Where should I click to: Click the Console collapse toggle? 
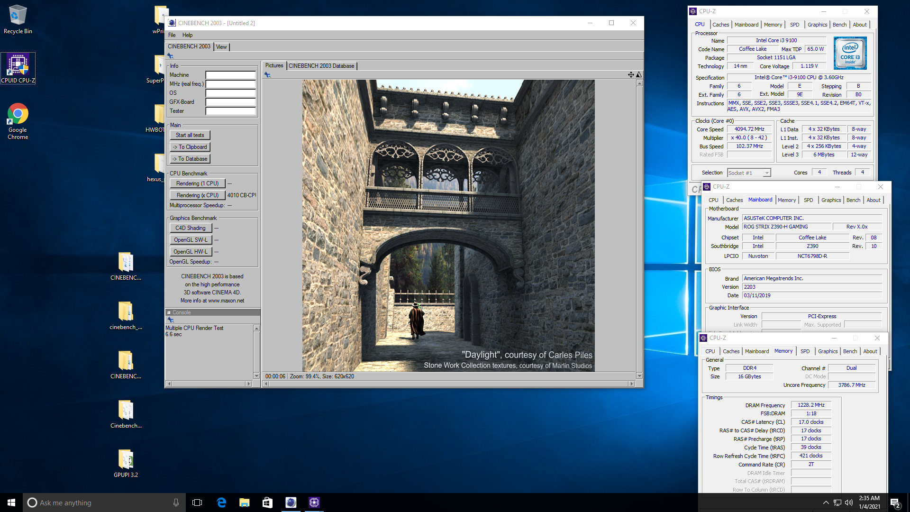pos(169,312)
